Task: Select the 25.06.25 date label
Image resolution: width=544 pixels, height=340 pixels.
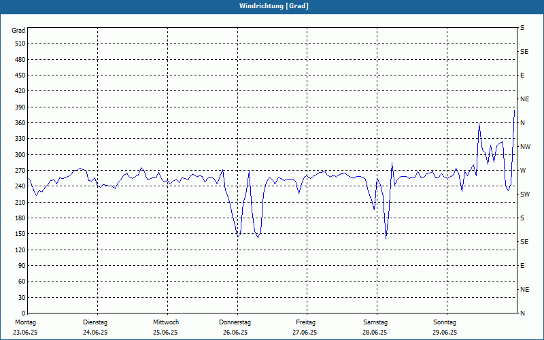Action: (165, 333)
